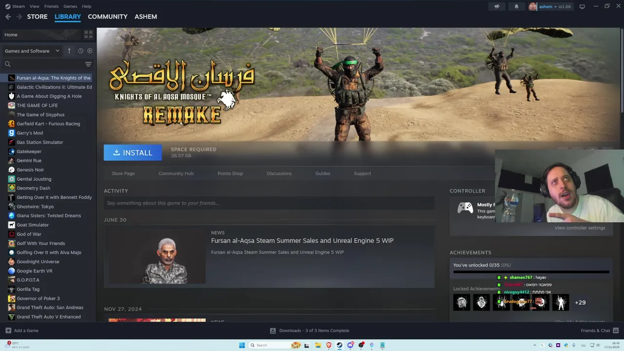Open the Store Page link

point(123,174)
